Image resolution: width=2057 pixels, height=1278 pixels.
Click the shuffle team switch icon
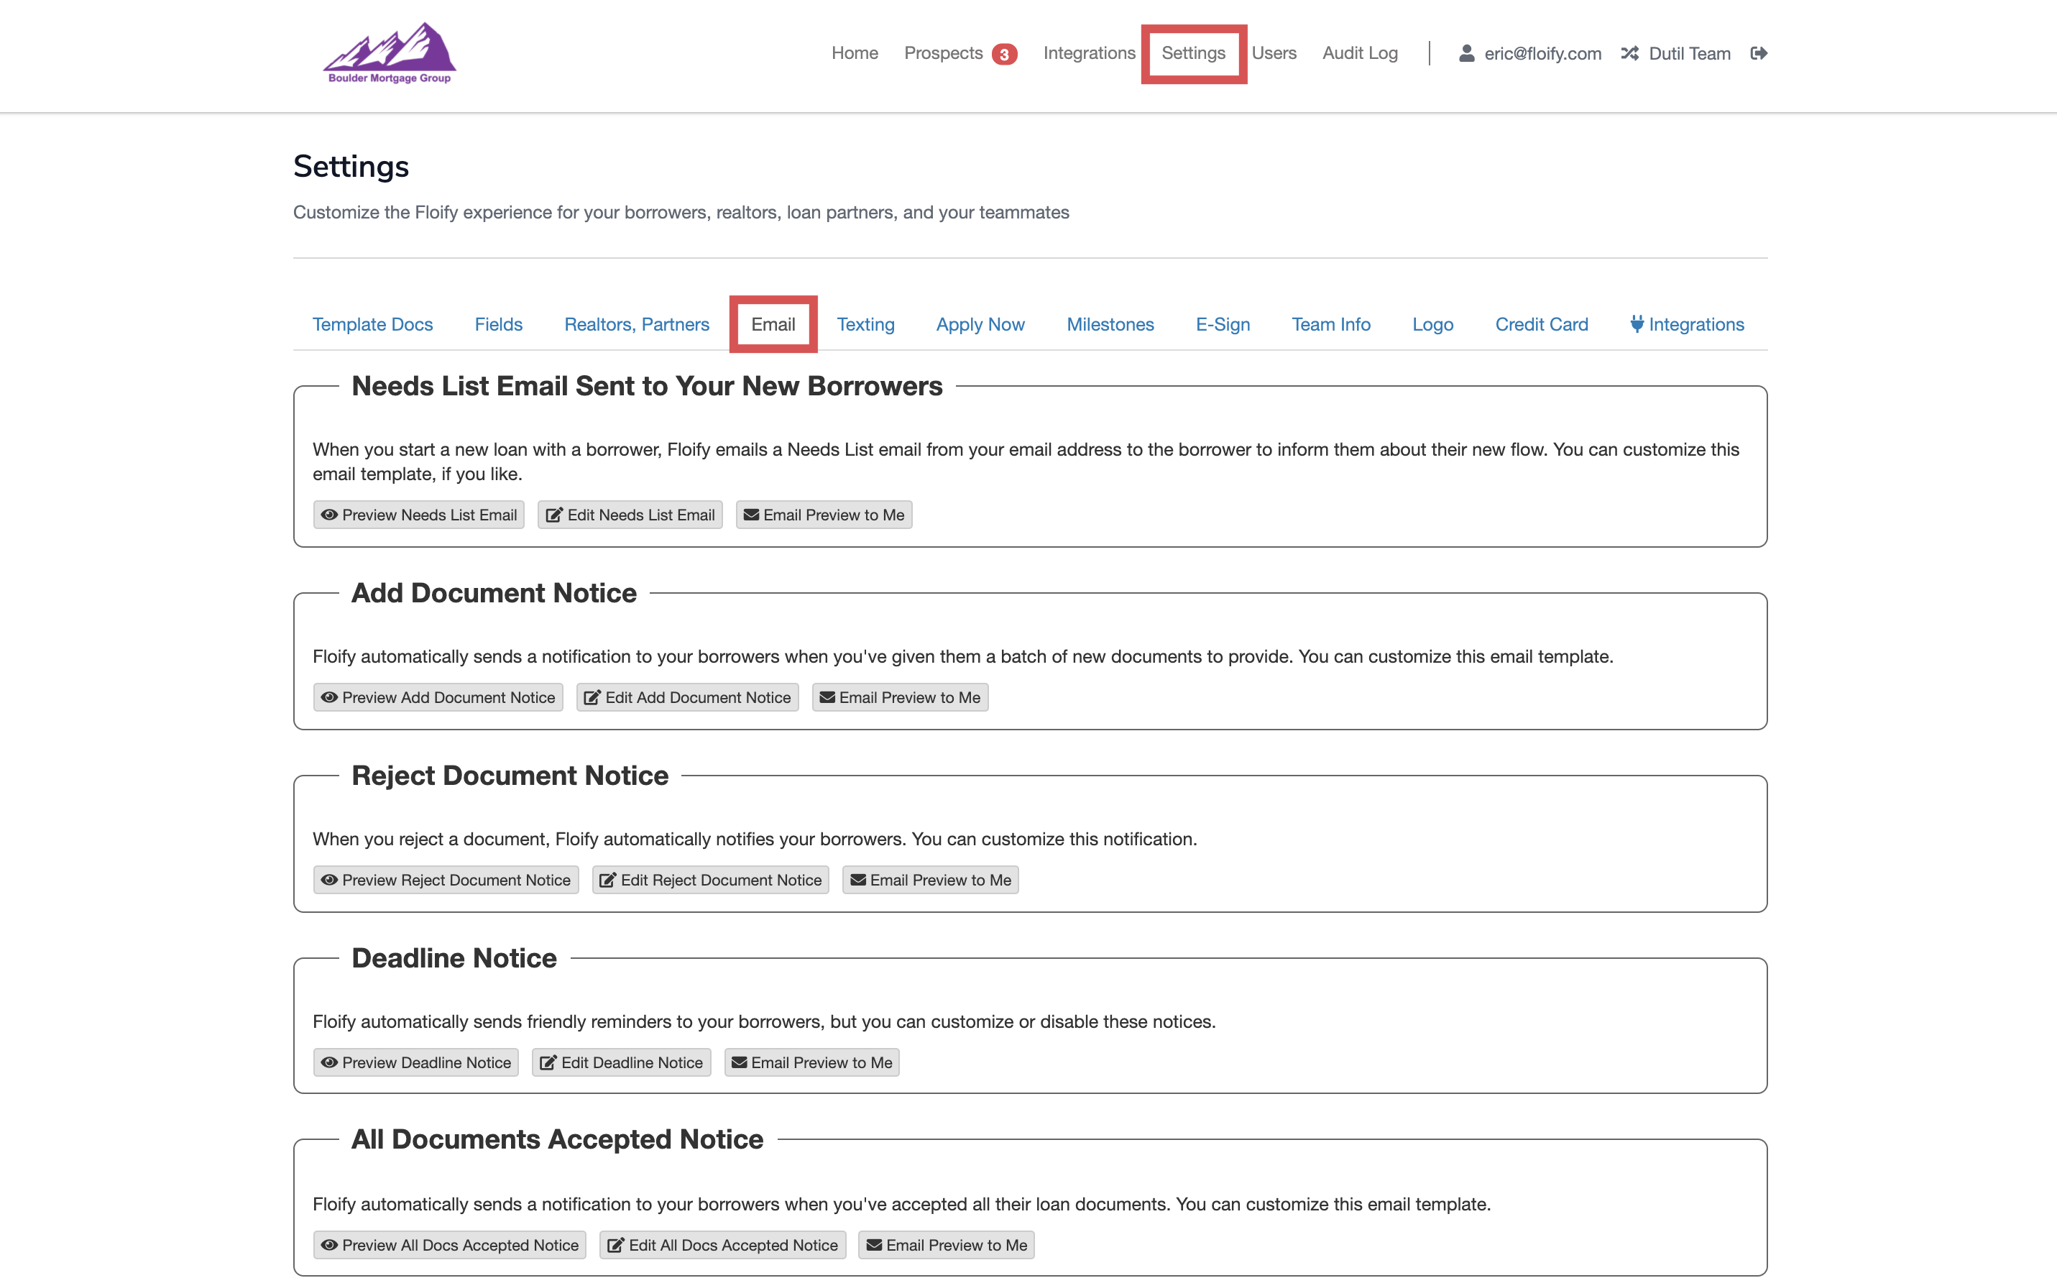pyautogui.click(x=1629, y=53)
